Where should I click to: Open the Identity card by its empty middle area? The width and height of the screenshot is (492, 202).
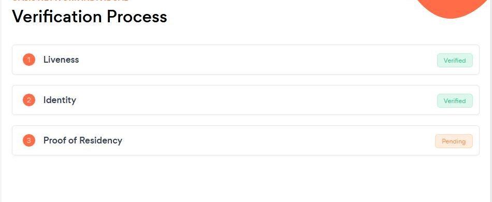pos(245,100)
